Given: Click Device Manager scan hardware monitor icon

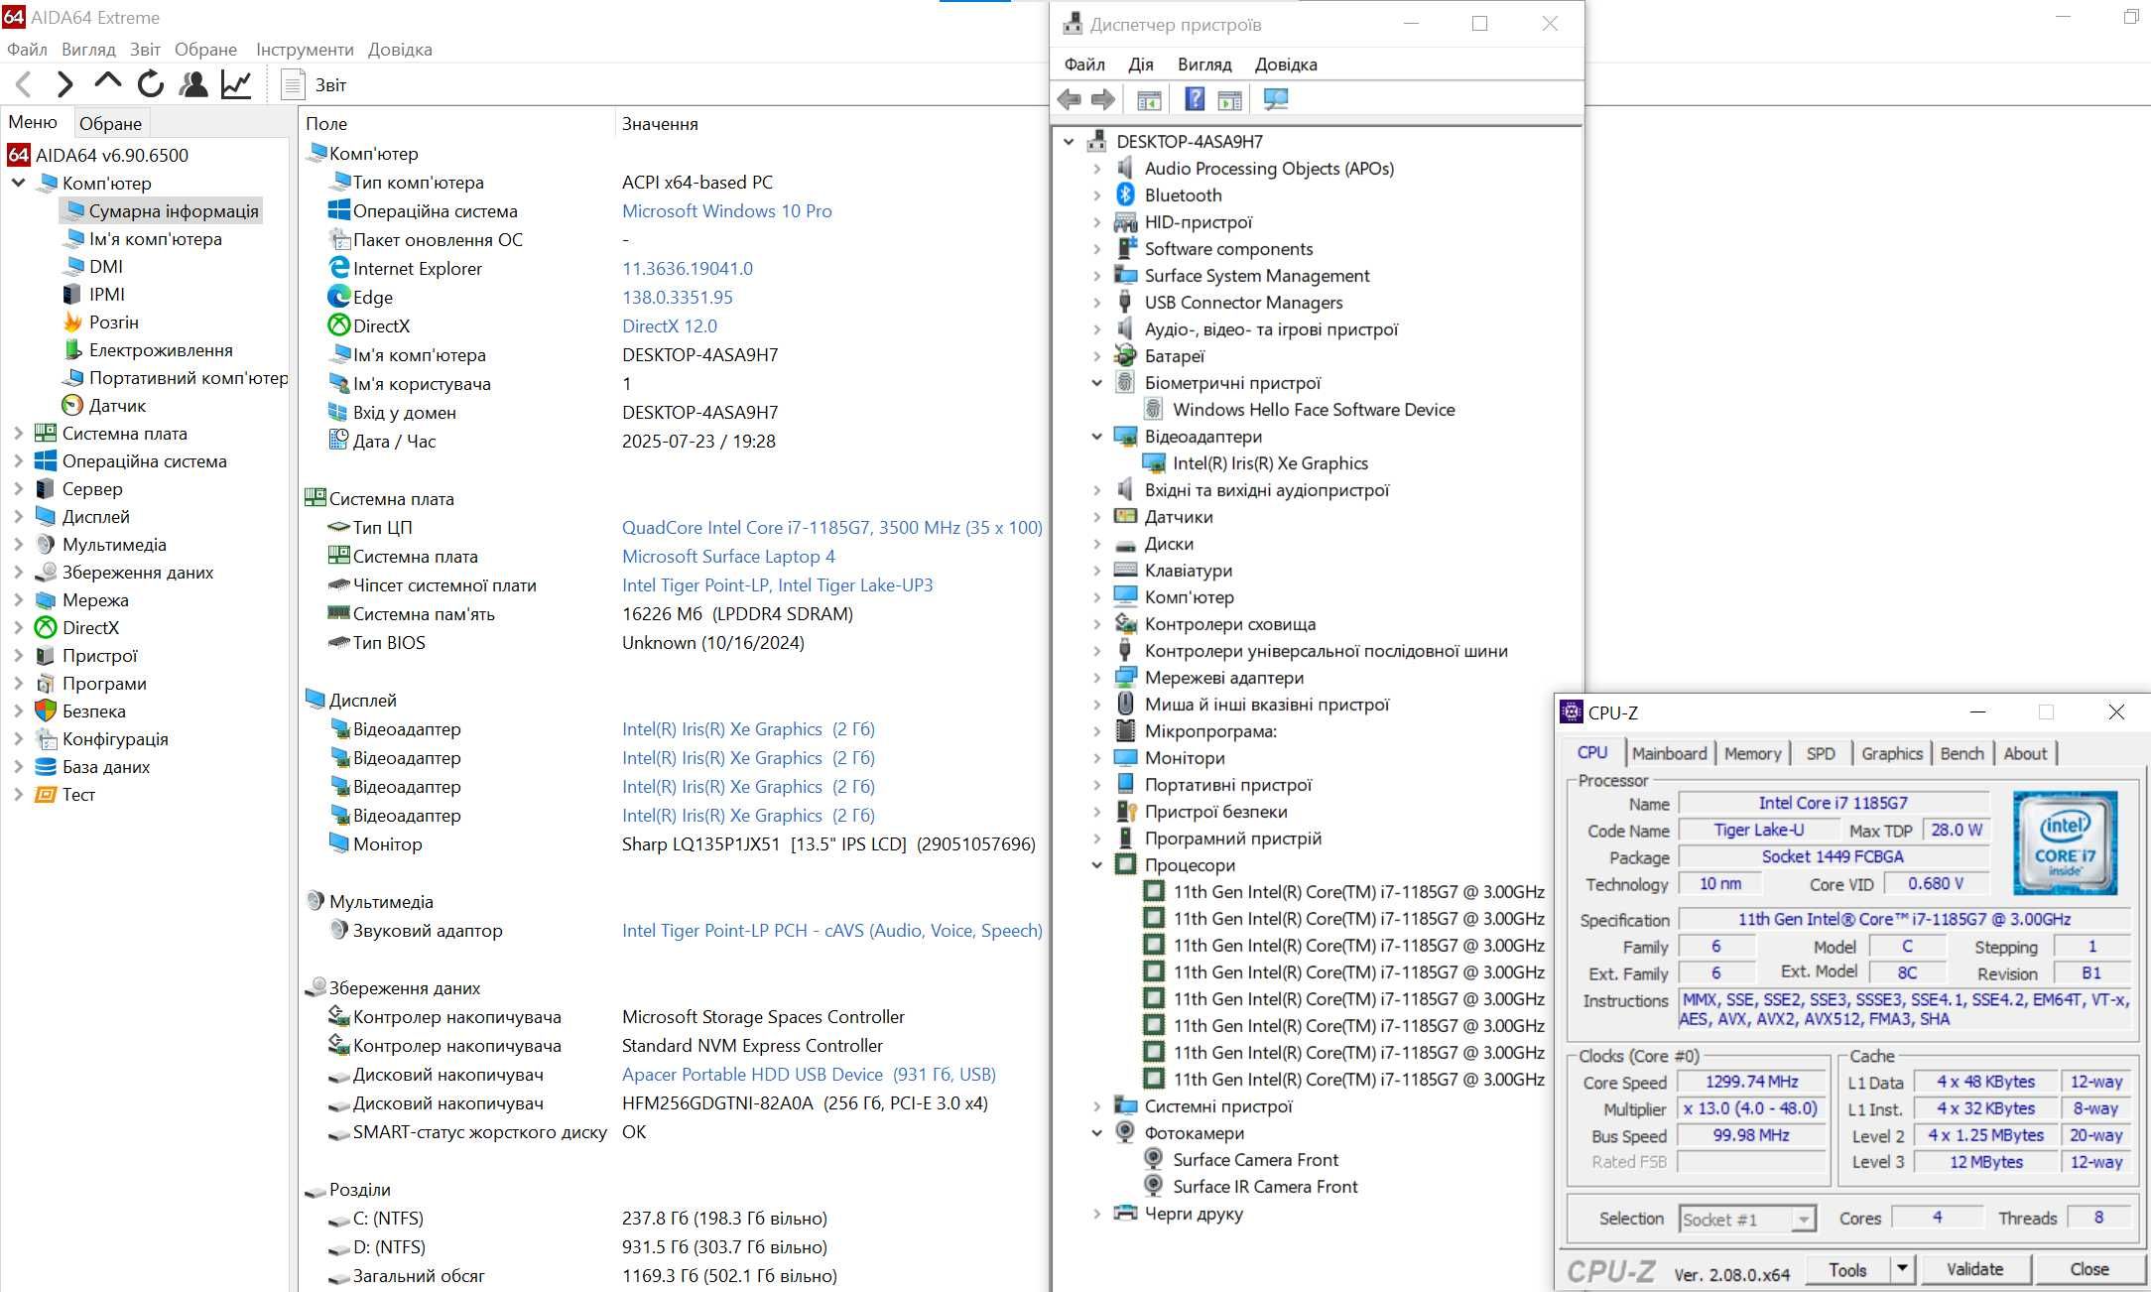Looking at the screenshot, I should (x=1276, y=99).
